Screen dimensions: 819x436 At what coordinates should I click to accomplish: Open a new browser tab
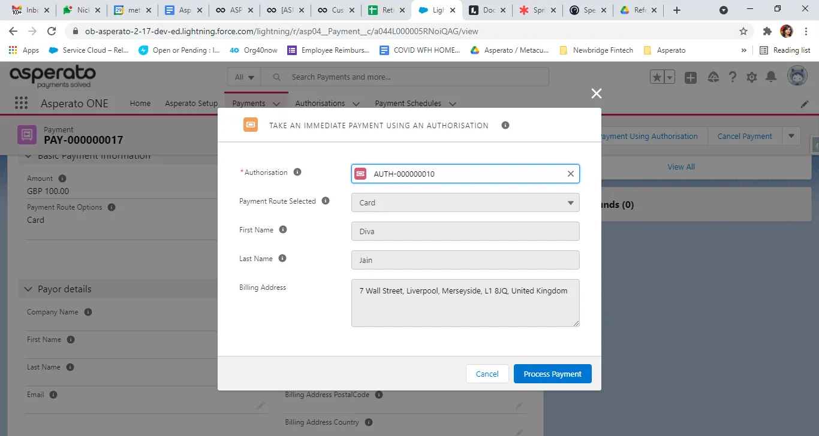(677, 10)
